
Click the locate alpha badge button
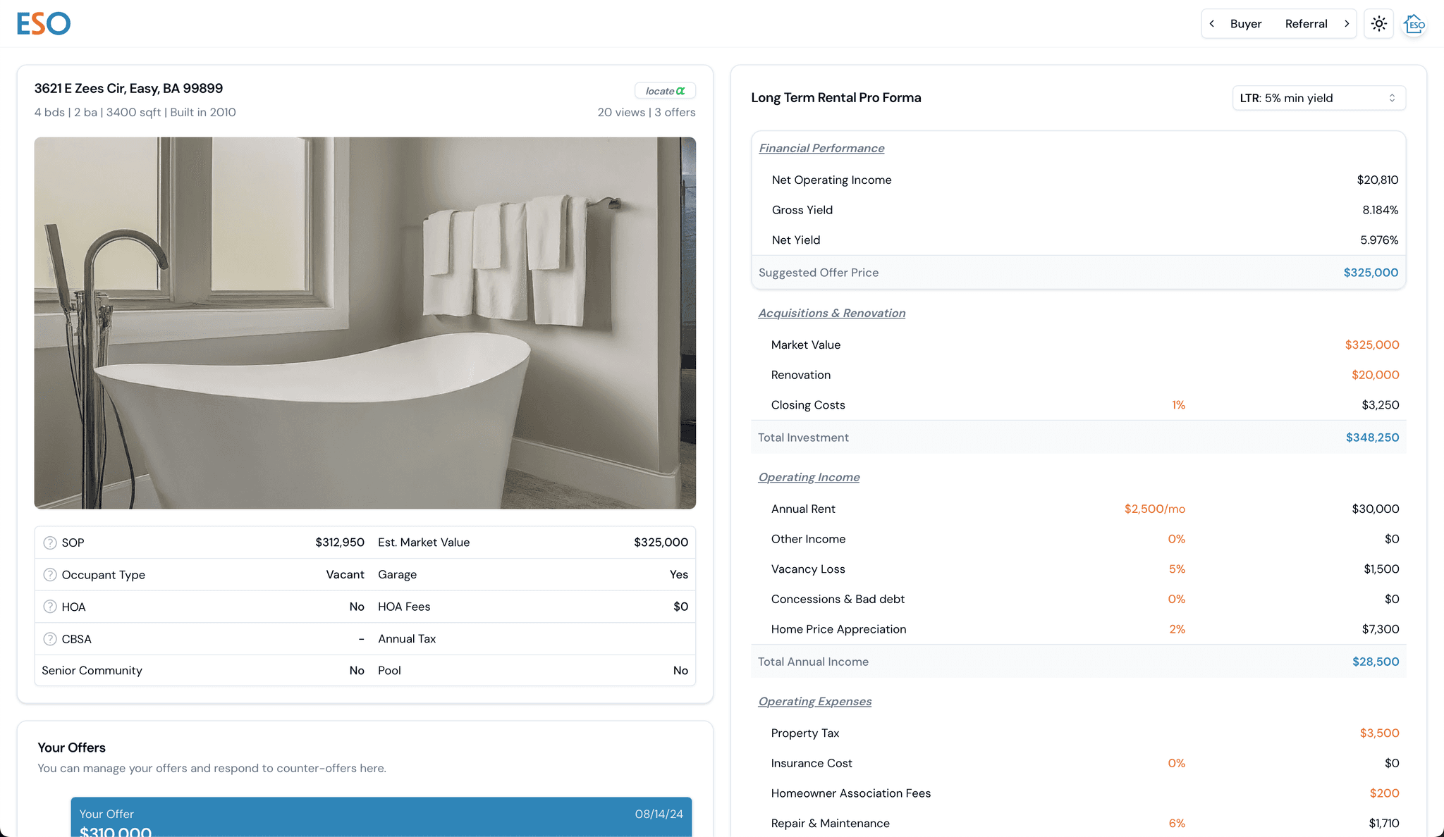pos(665,91)
